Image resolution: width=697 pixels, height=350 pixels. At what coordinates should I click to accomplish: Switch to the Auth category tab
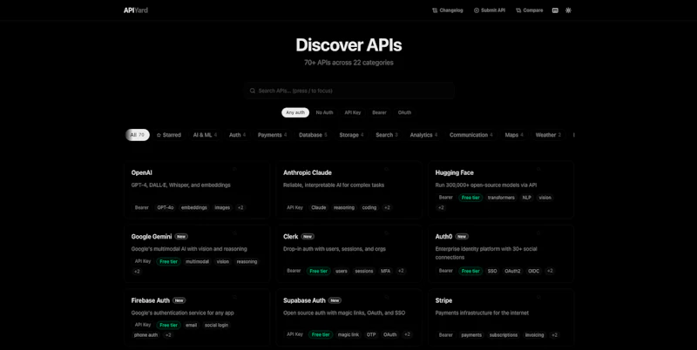coord(237,135)
